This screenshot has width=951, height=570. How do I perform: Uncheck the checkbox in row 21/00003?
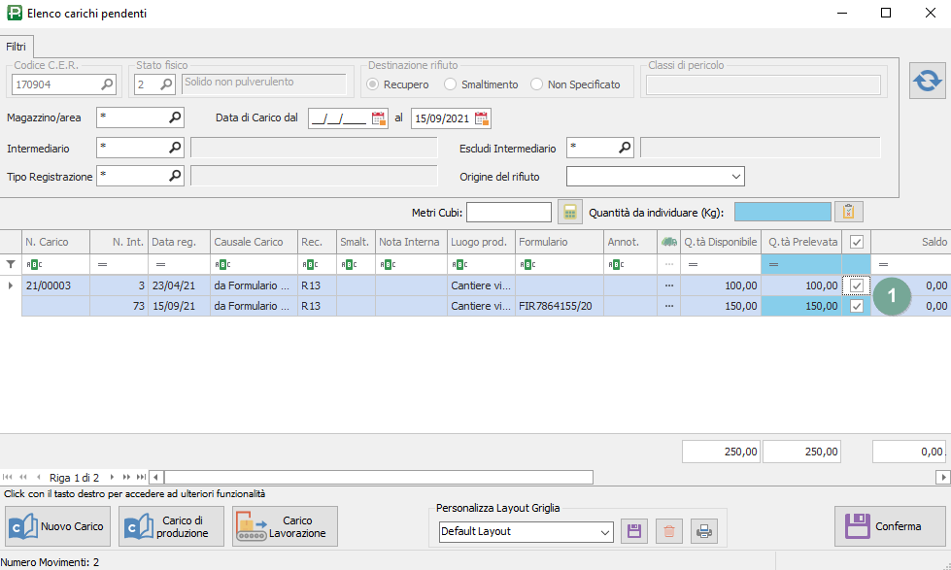point(856,285)
